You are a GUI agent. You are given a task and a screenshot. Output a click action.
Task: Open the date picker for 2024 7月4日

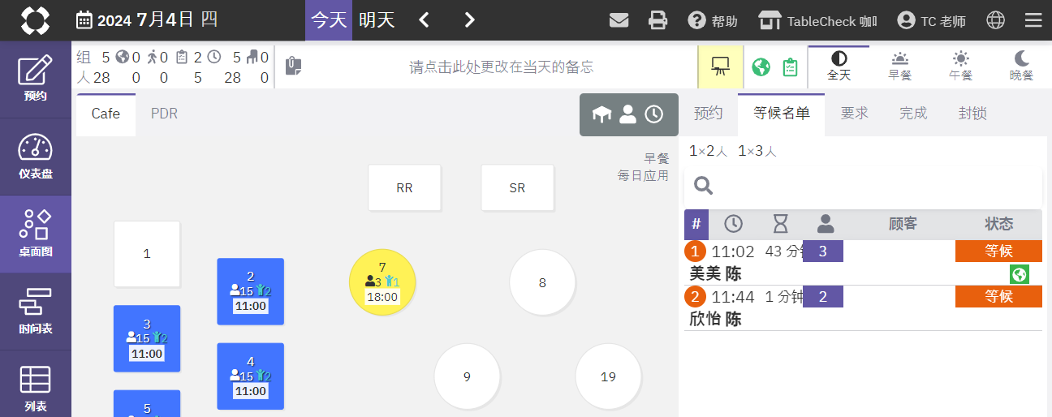click(147, 20)
